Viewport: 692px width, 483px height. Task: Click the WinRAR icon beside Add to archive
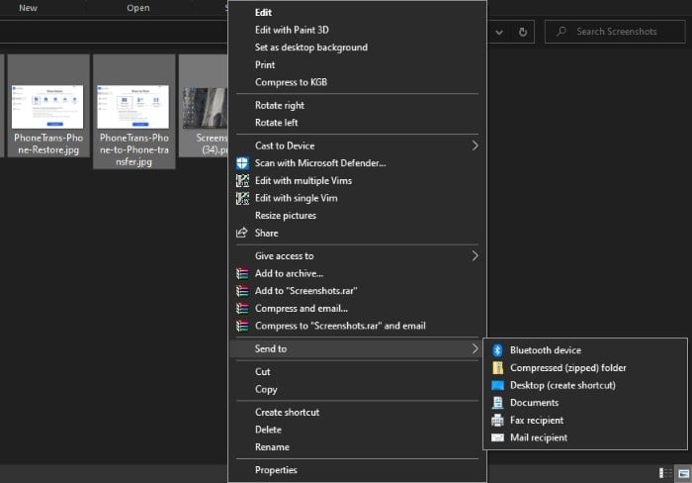pos(242,273)
